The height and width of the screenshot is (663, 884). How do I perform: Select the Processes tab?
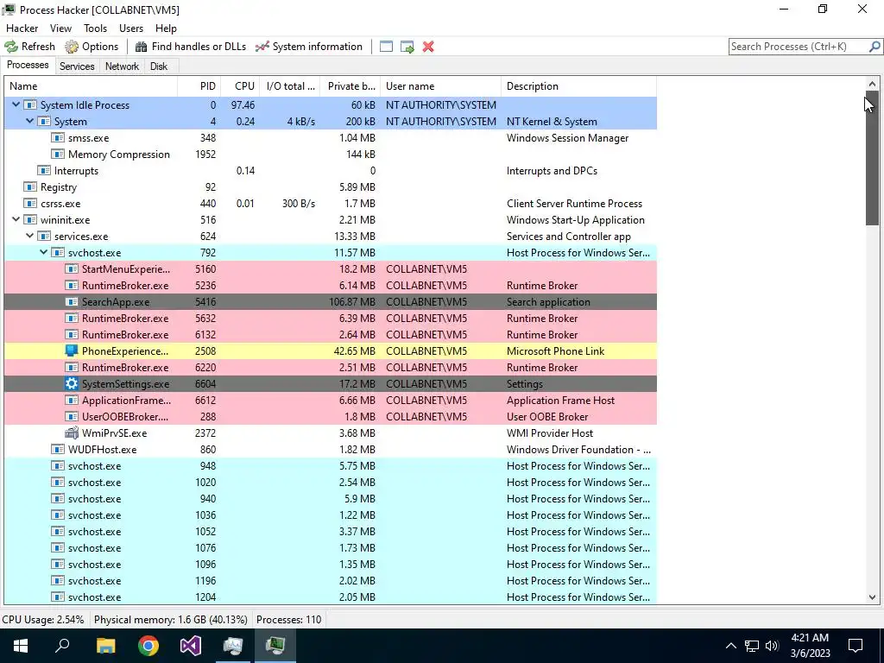(28, 66)
